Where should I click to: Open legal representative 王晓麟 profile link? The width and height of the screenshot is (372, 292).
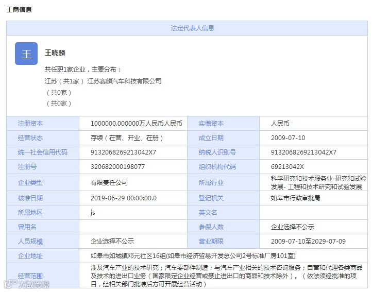pyautogui.click(x=55, y=53)
